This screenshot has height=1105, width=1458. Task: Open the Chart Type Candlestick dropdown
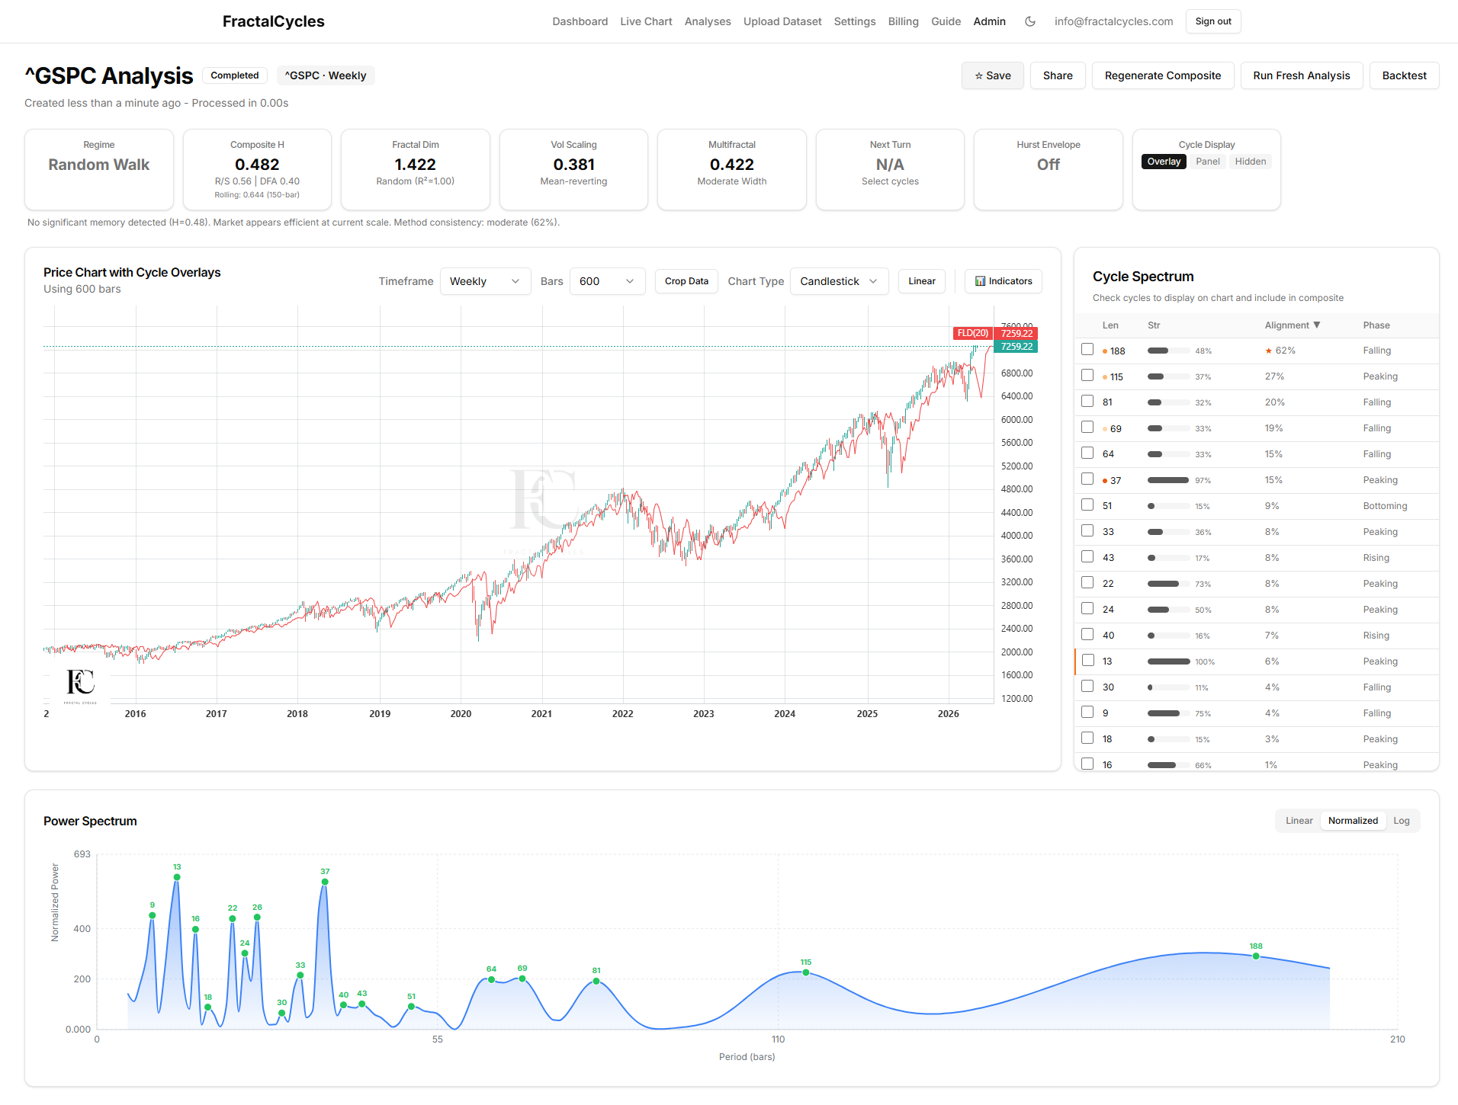tap(839, 281)
